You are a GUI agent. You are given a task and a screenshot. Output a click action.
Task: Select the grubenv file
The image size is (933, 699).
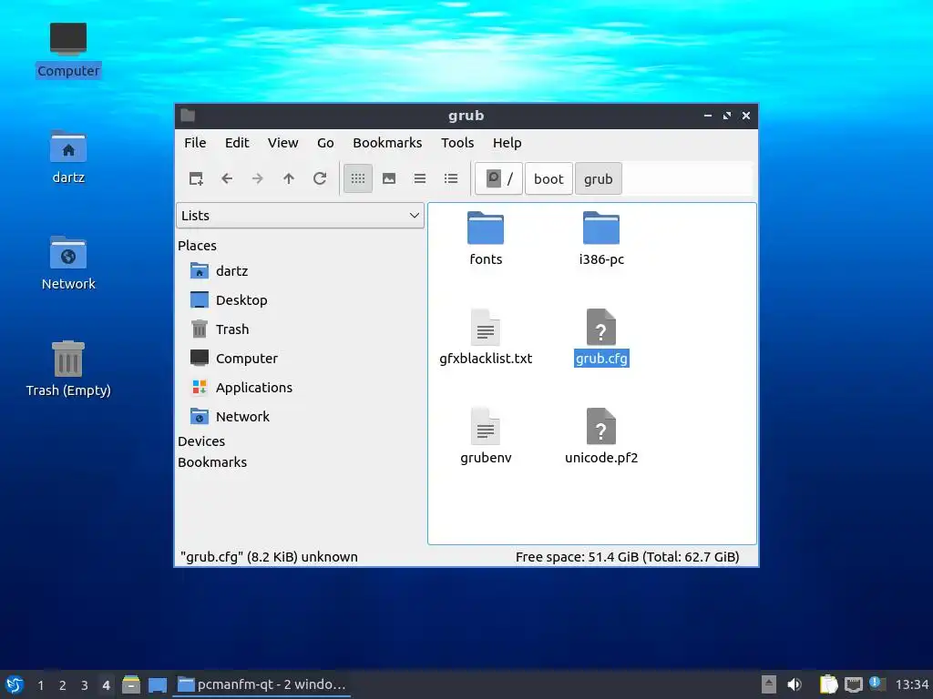(x=486, y=437)
